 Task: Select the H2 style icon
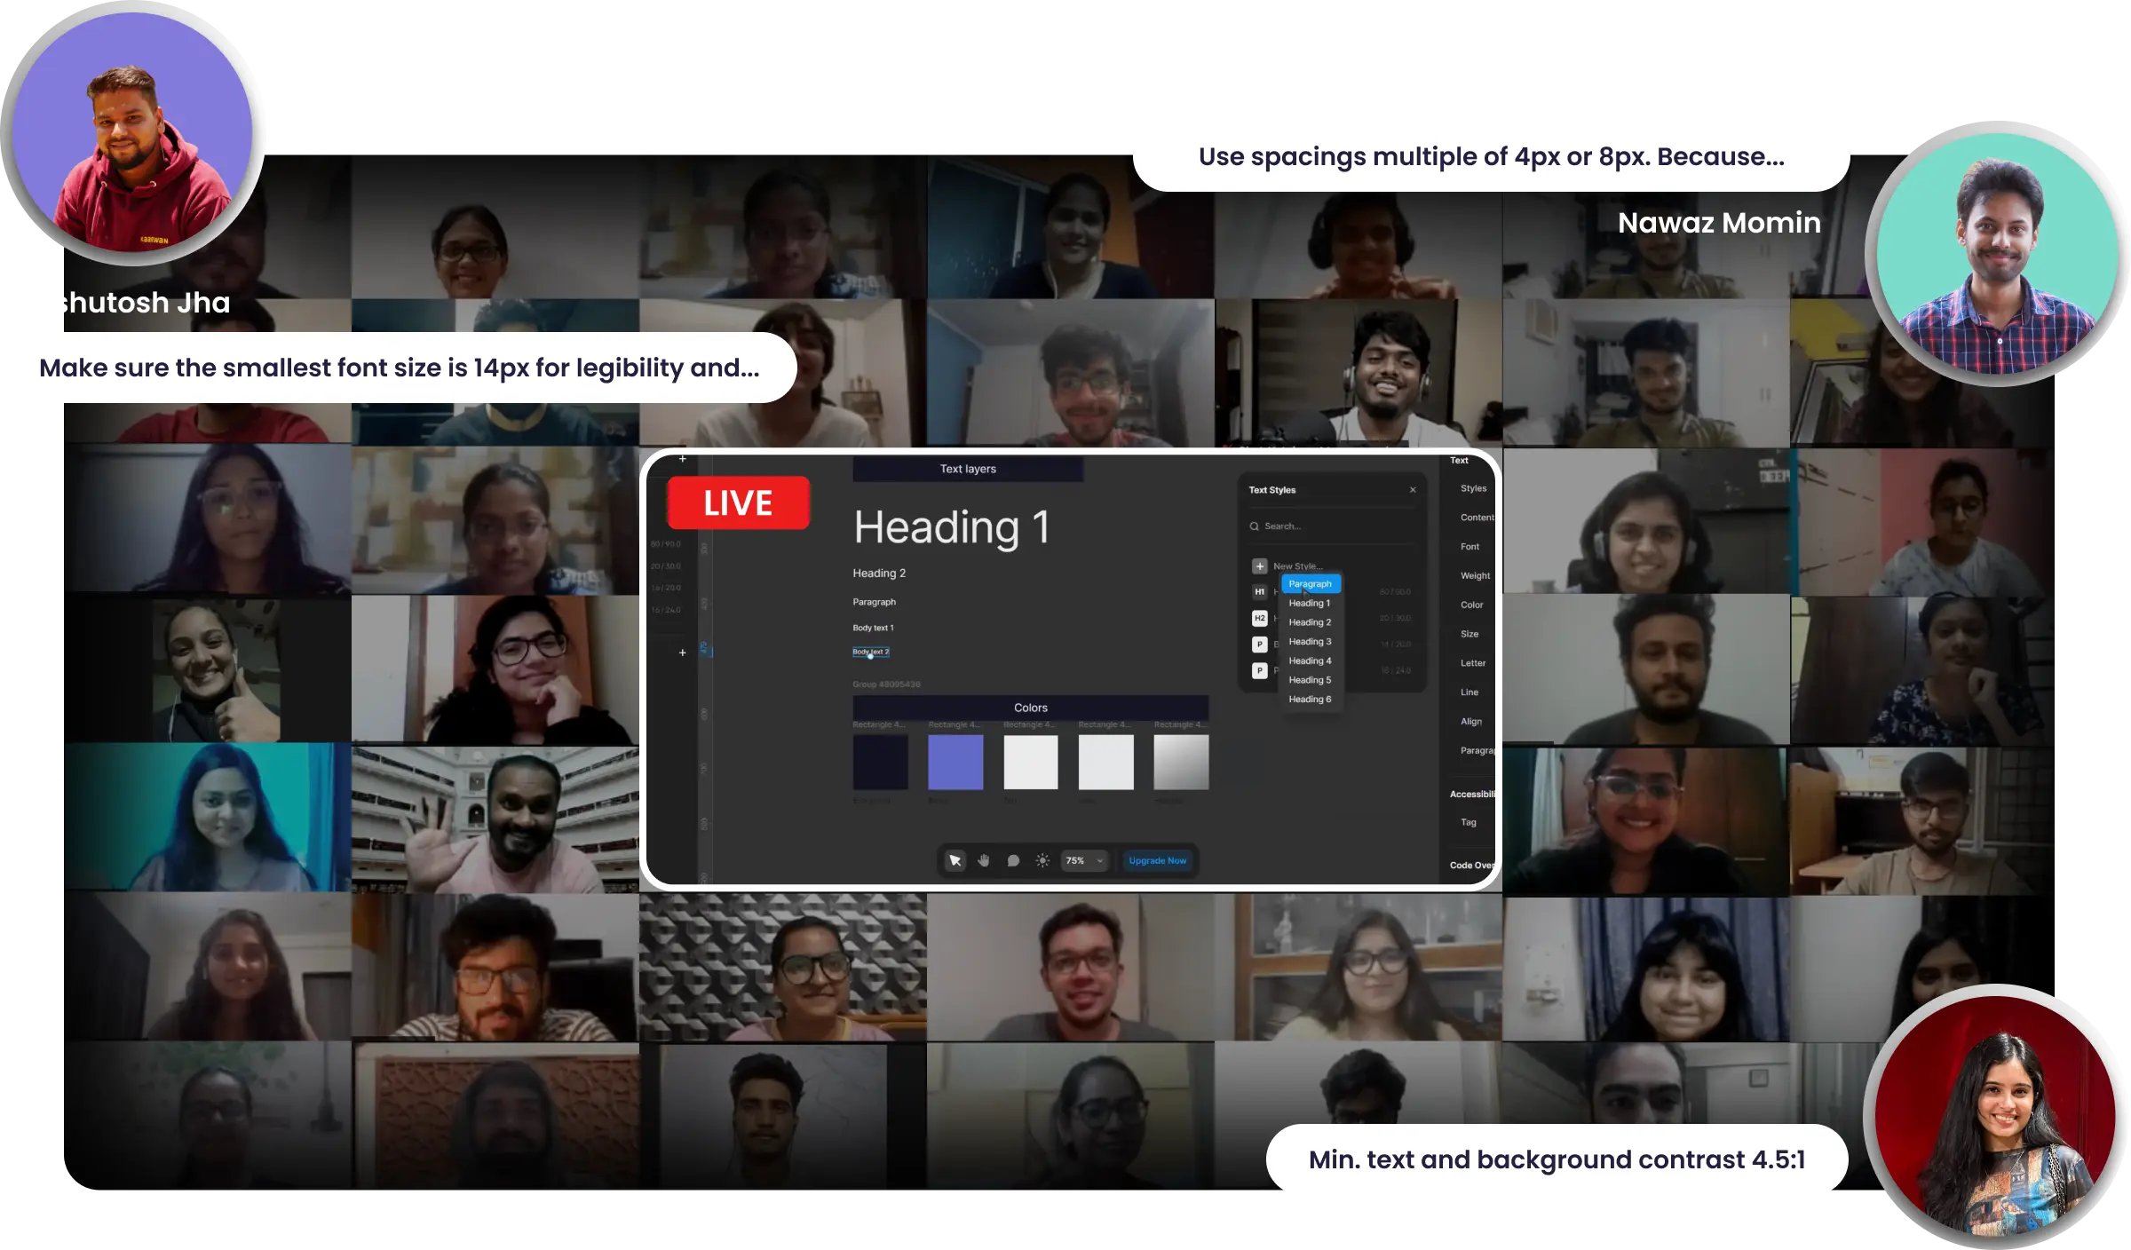1259,618
